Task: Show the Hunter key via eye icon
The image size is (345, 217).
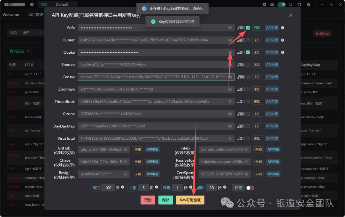Action: [230, 40]
